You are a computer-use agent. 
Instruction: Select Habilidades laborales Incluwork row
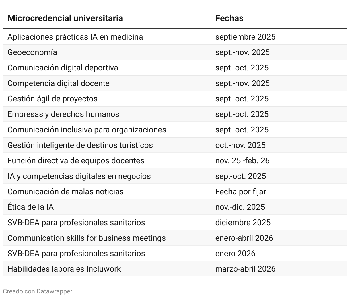click(175, 269)
